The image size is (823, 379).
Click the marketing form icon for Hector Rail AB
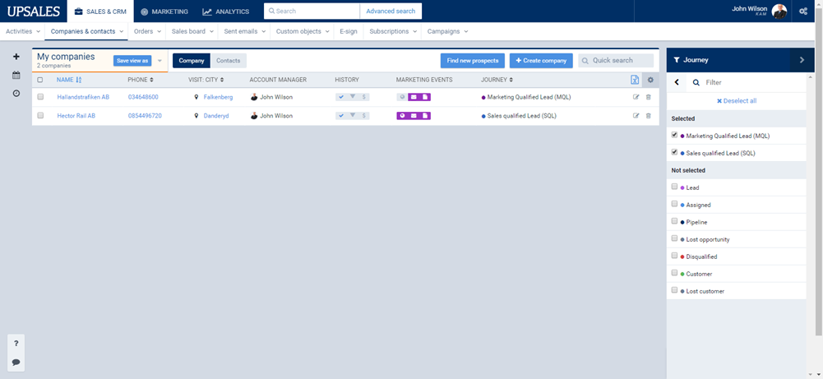pyautogui.click(x=425, y=116)
